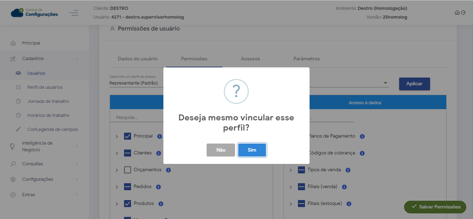Expand the Filiais (venda) row
The height and width of the screenshot is (219, 474).
point(291,187)
